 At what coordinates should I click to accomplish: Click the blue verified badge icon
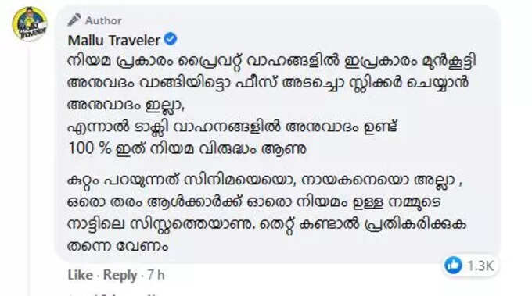coord(171,39)
